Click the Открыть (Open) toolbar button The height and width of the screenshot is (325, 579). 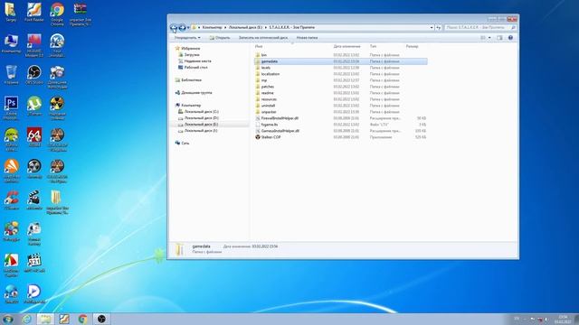point(220,38)
